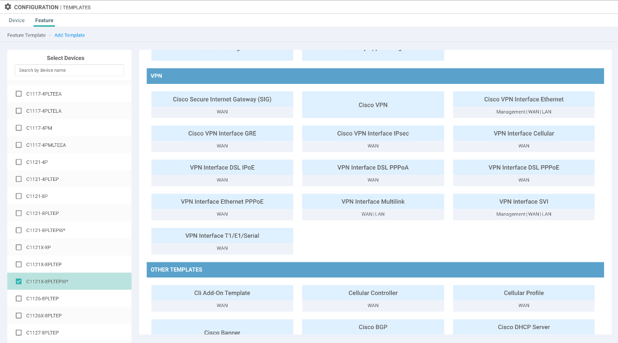Choose the Cellular Controller template
Image resolution: width=618 pixels, height=343 pixels.
coord(373,299)
